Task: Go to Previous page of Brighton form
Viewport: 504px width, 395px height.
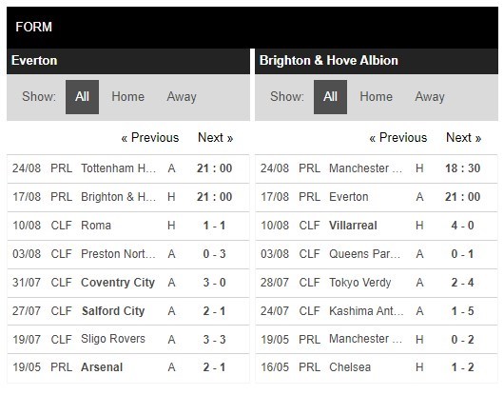Action: [397, 138]
